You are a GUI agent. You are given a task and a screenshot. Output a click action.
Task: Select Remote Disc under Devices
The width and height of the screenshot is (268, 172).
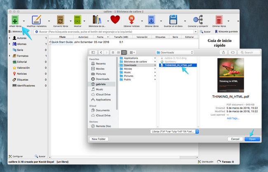pyautogui.click(x=103, y=126)
